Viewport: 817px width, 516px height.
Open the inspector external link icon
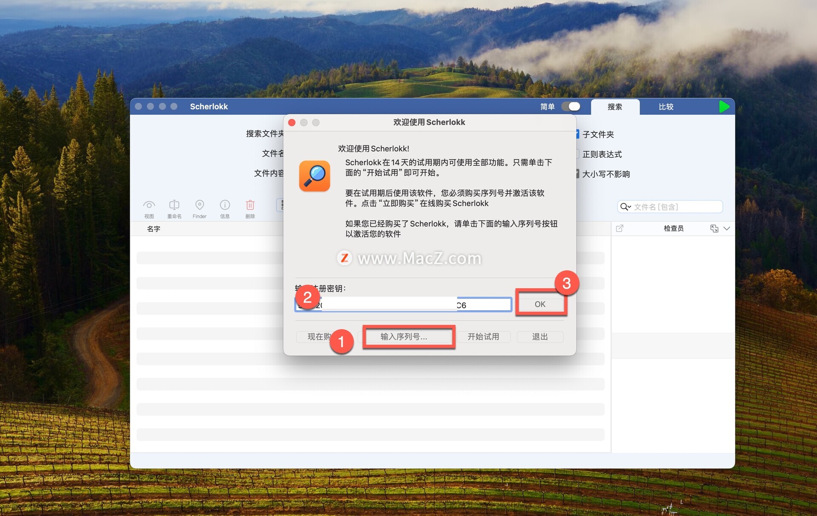[x=620, y=229]
